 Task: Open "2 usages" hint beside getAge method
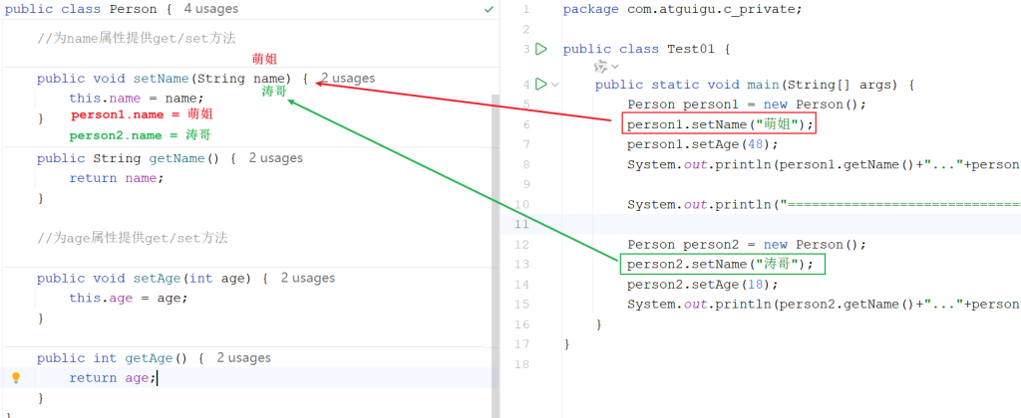coord(244,357)
